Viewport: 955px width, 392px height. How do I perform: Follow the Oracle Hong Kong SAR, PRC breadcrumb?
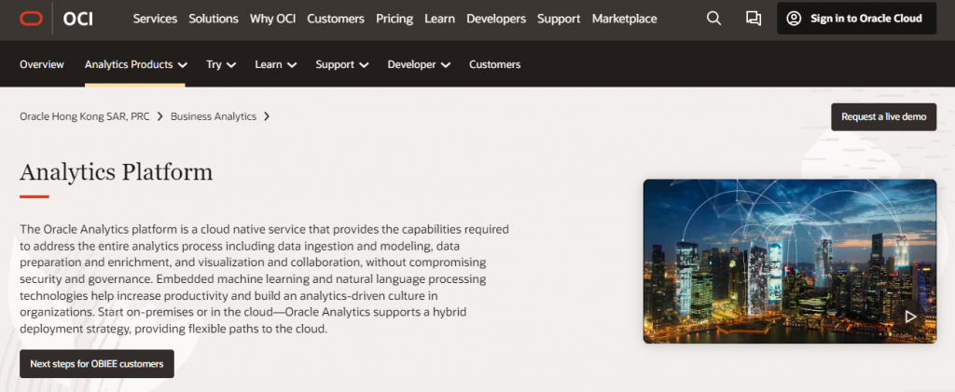pos(85,116)
